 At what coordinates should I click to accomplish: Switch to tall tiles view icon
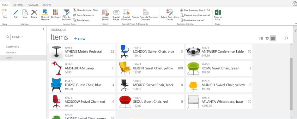(x=267, y=38)
